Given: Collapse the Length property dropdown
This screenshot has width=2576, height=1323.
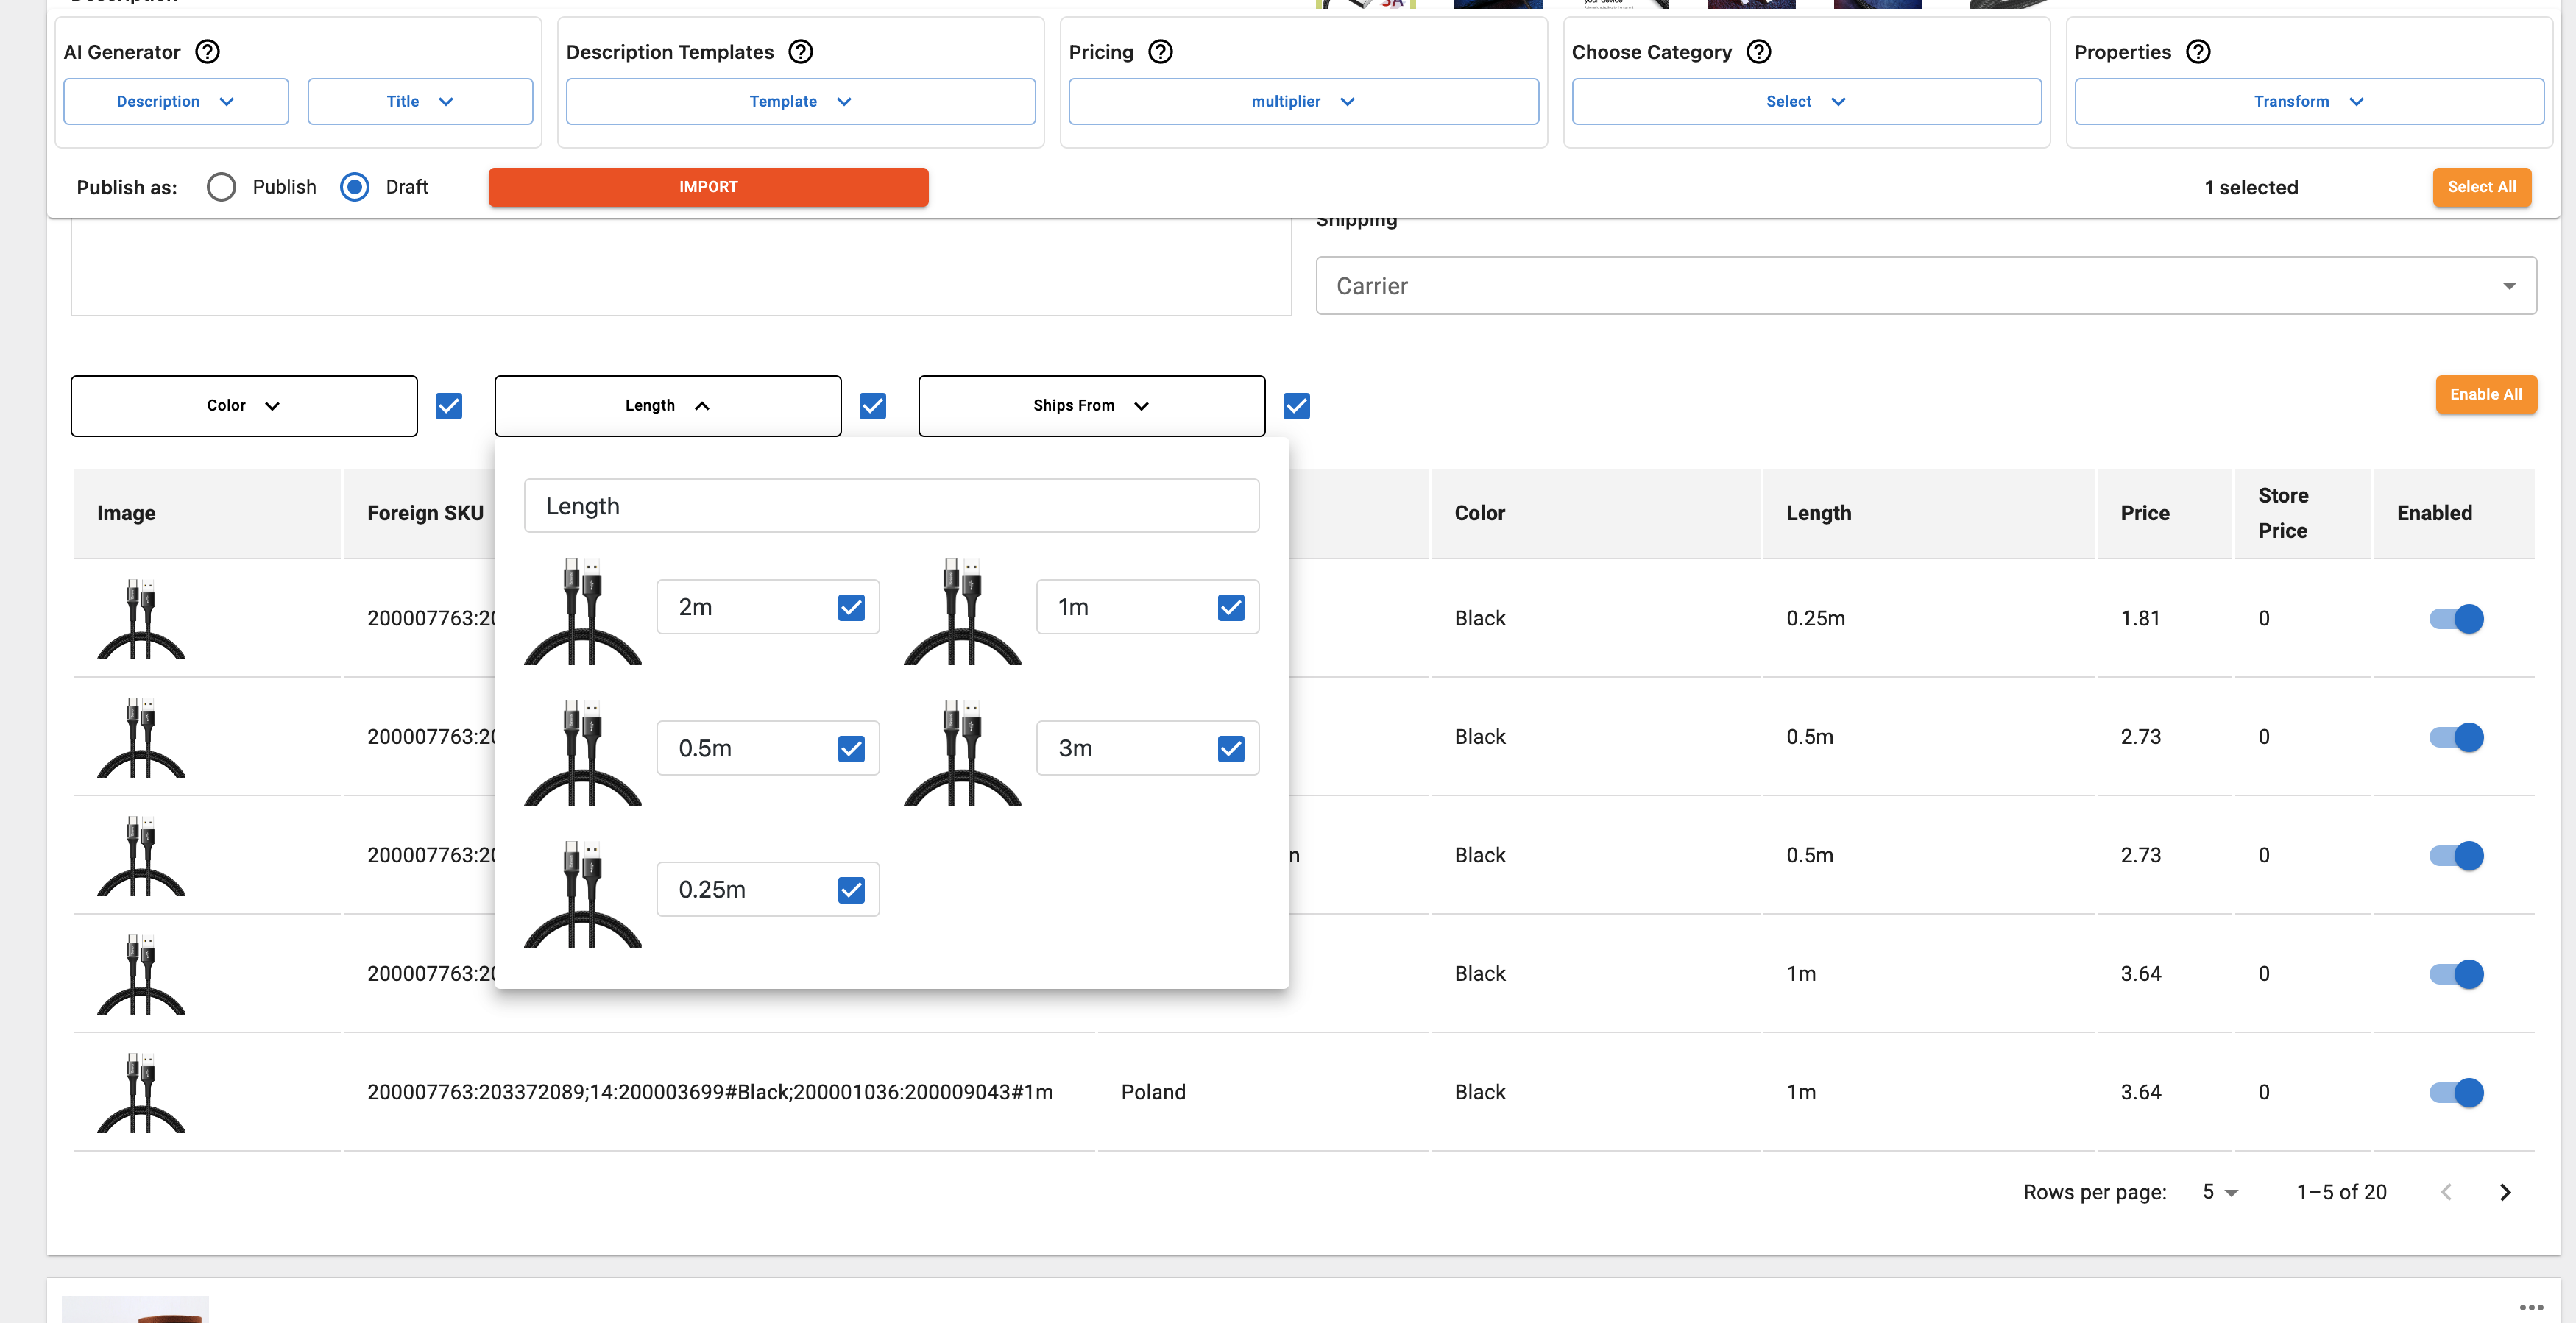Looking at the screenshot, I should [x=668, y=406].
